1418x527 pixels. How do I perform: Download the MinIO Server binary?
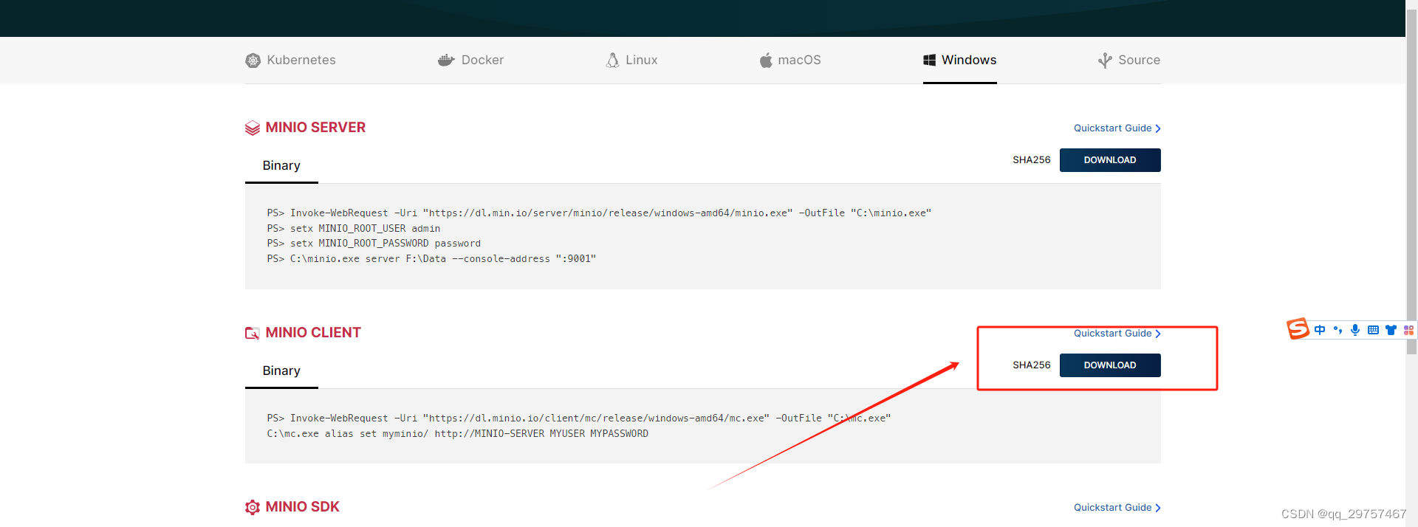pos(1110,160)
